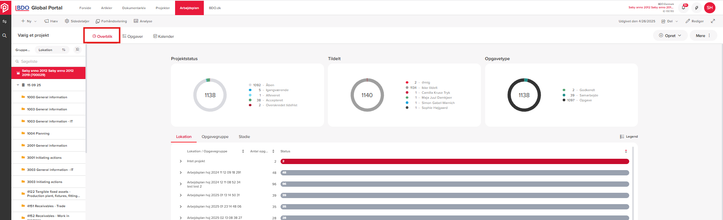Open Sidedetaljer gear settings

[77, 21]
